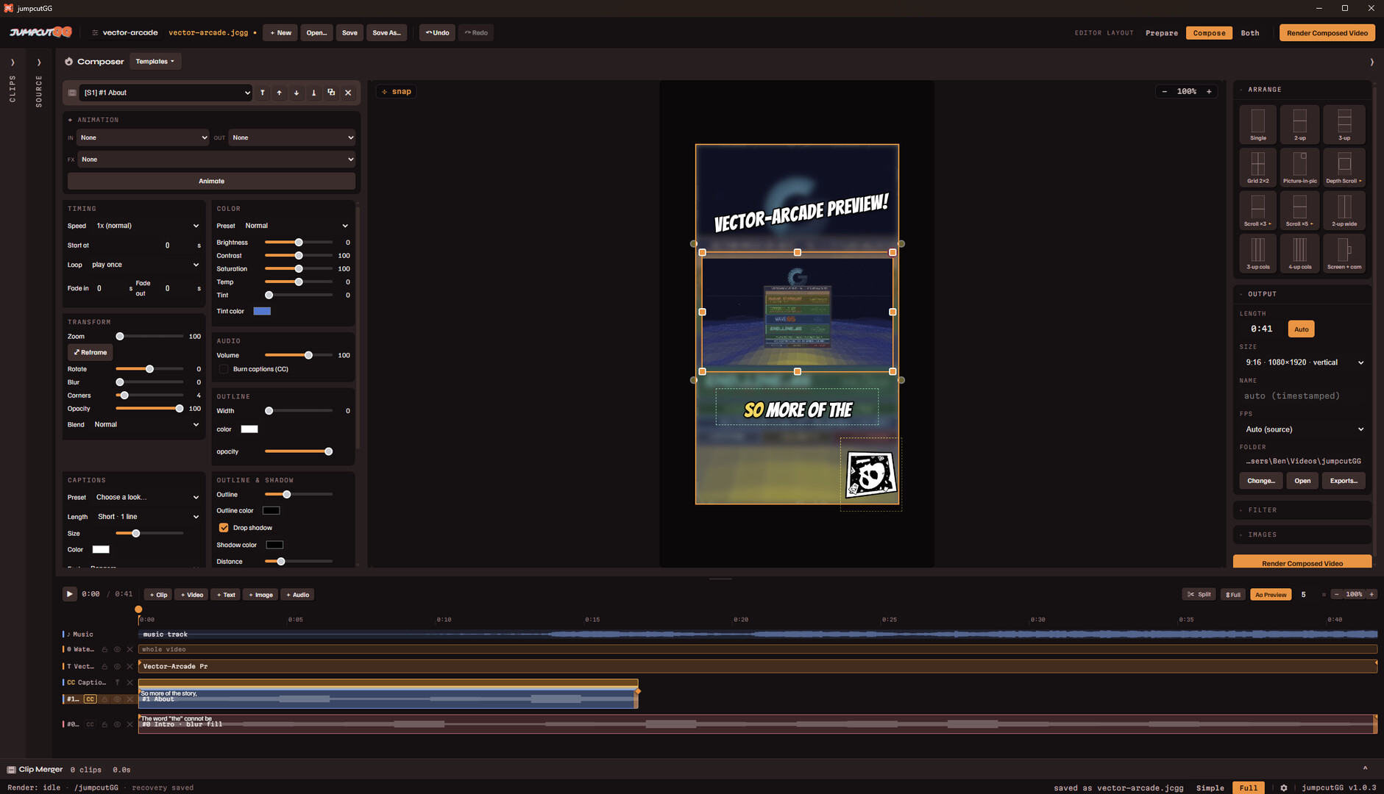The height and width of the screenshot is (794, 1384).
Task: Enable Burn captions (CC) checkbox
Action: 224,369
